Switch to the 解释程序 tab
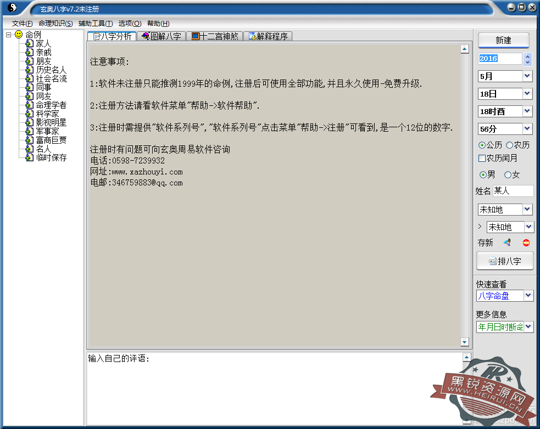The width and height of the screenshot is (540, 429). tap(268, 36)
